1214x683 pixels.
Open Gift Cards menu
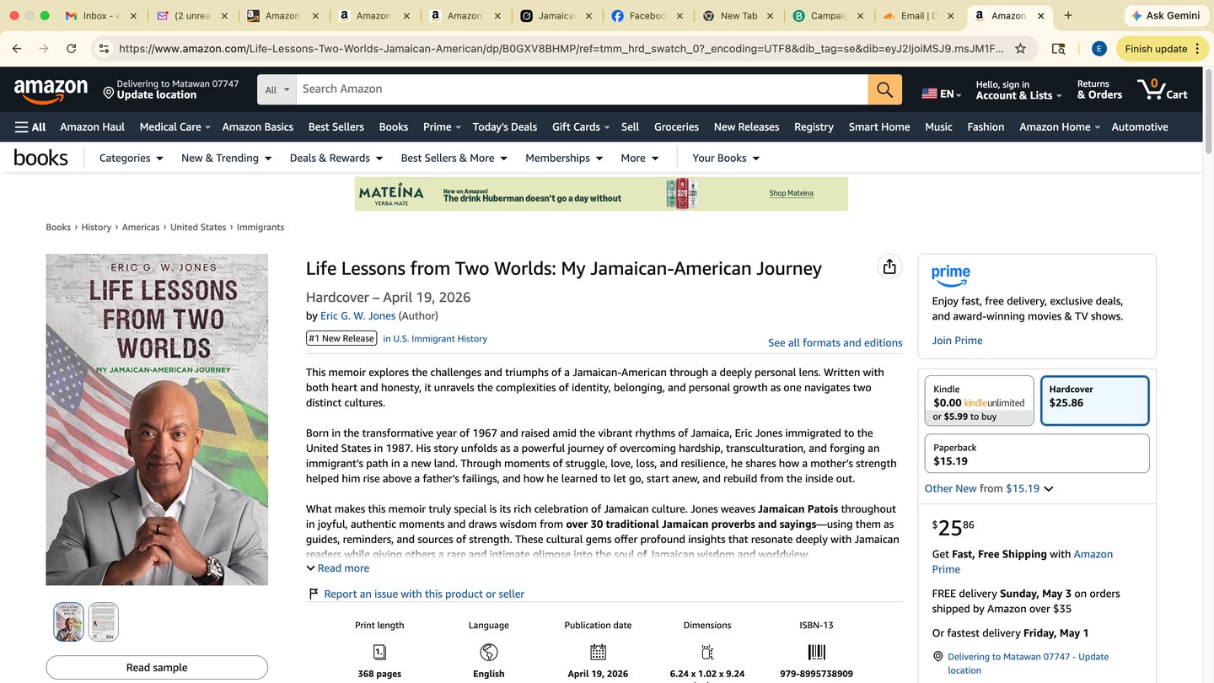tap(582, 126)
